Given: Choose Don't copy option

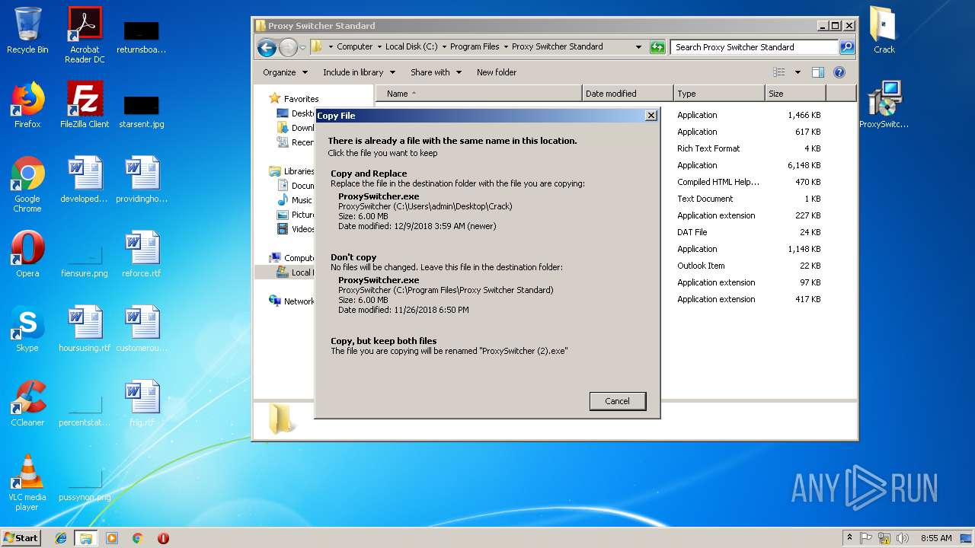Looking at the screenshot, I should tap(487, 283).
